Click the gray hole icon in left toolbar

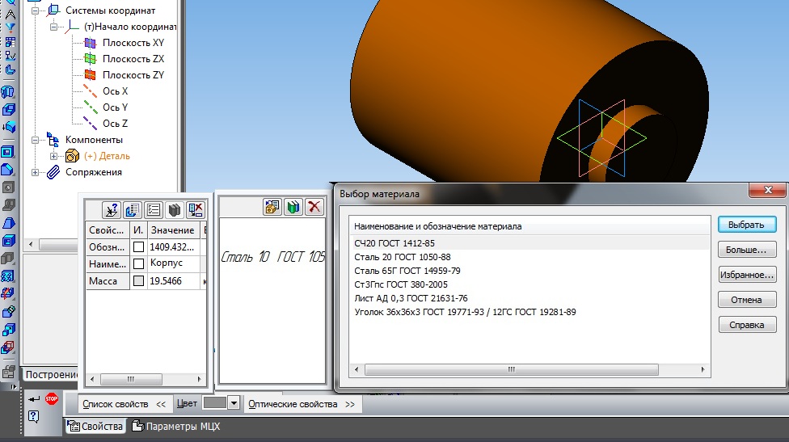[9, 187]
